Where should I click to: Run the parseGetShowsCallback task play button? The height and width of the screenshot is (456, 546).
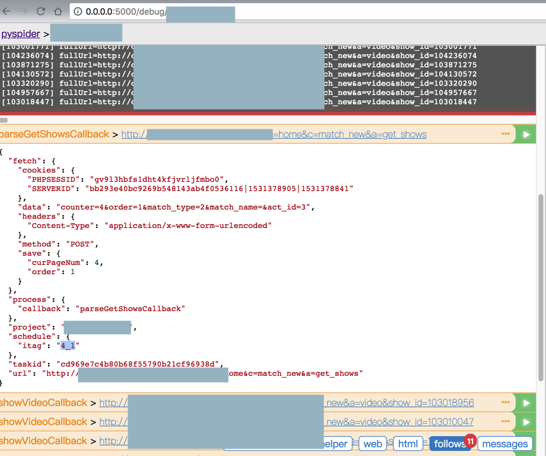coord(526,134)
